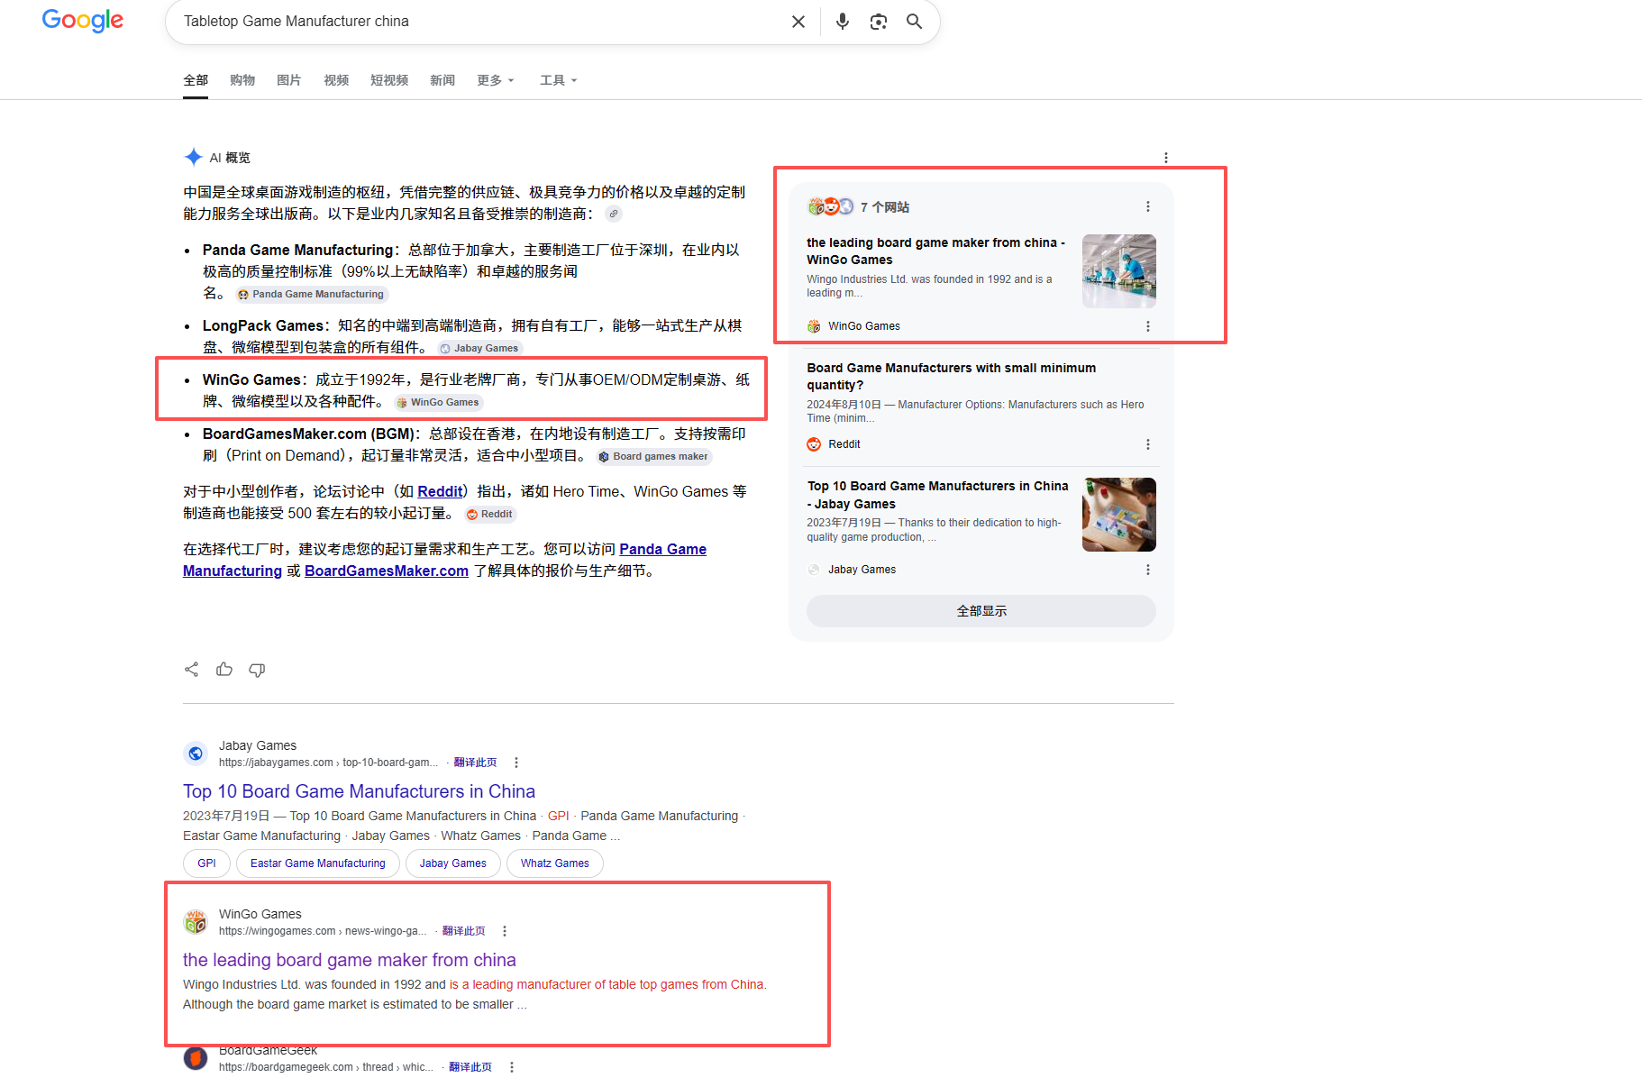Translate the BoardGameGeek result page
The width and height of the screenshot is (1642, 1087).
tap(470, 1067)
